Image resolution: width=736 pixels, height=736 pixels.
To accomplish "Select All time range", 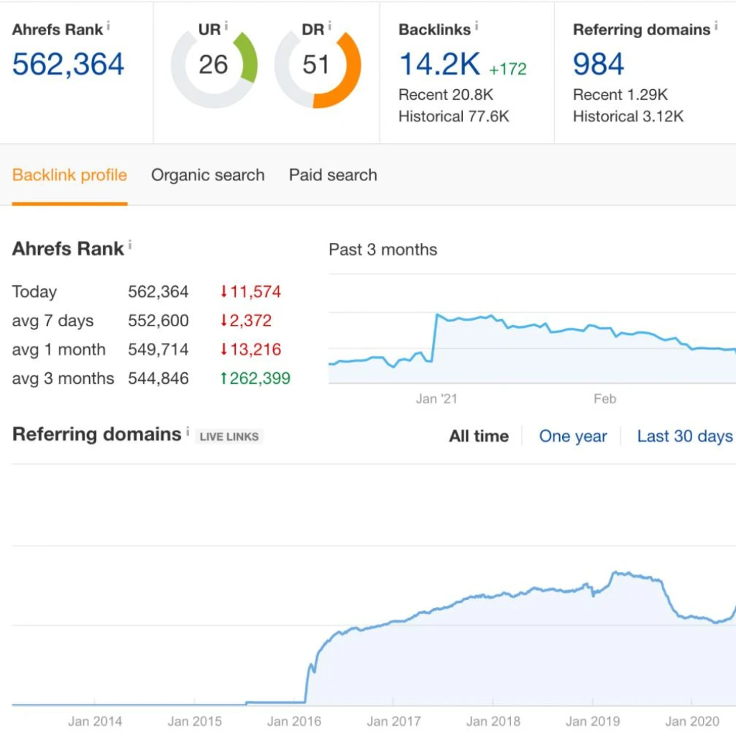I will [479, 436].
